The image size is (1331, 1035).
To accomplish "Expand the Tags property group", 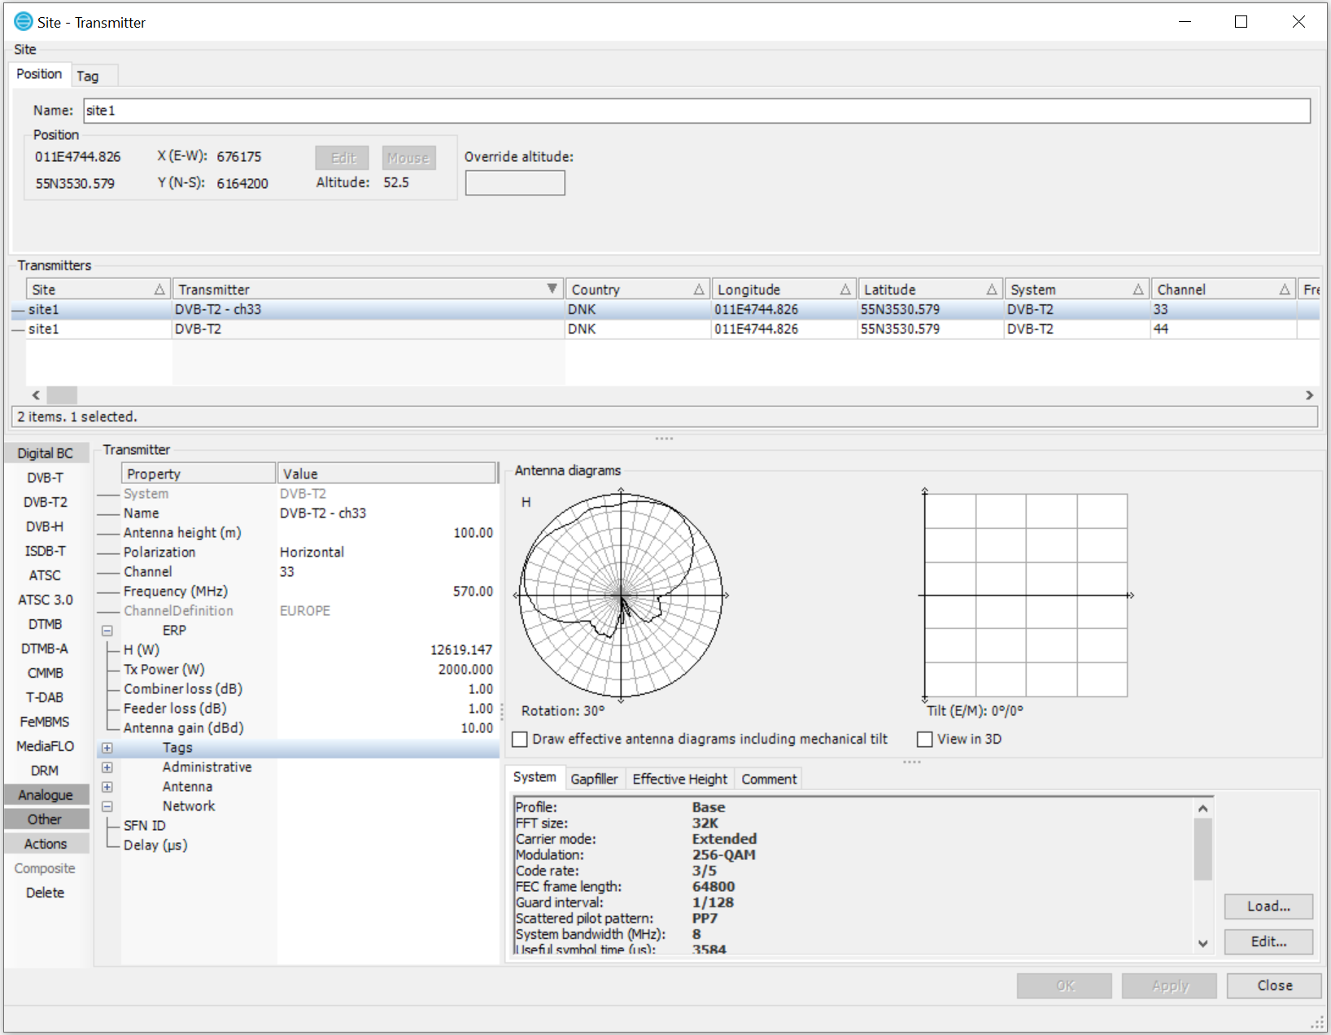I will pyautogui.click(x=107, y=748).
